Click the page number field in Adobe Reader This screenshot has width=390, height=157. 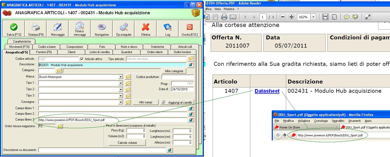point(263,17)
